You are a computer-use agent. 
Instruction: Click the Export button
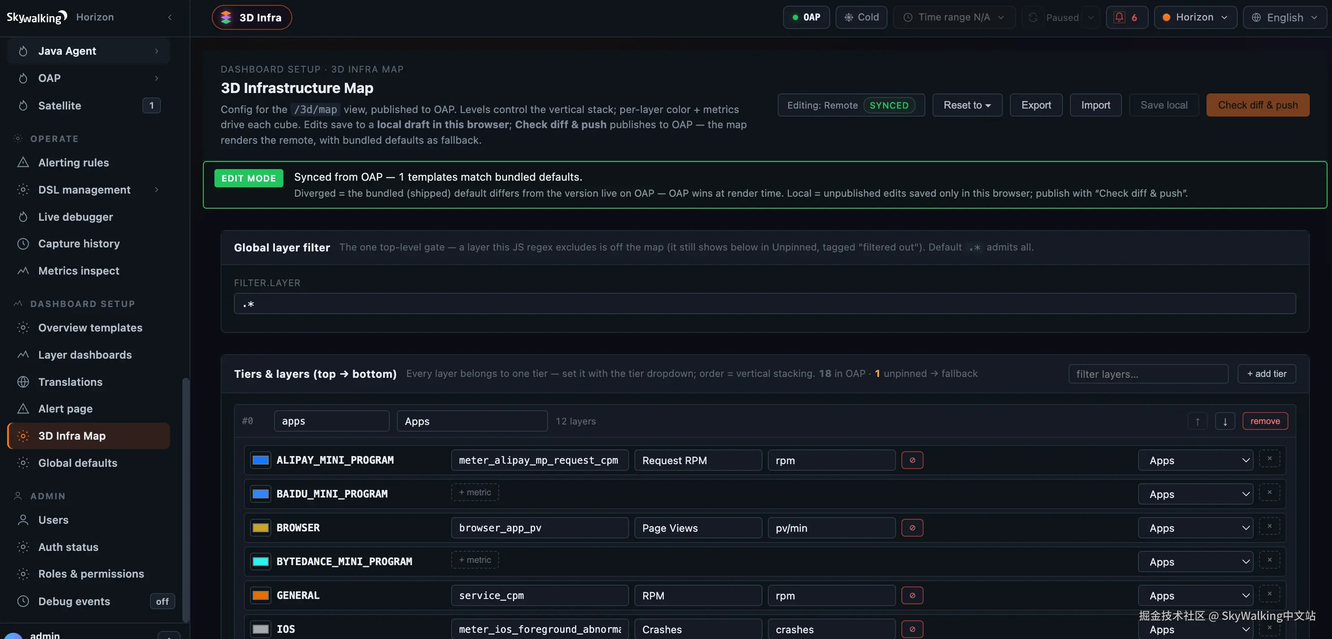(x=1036, y=105)
